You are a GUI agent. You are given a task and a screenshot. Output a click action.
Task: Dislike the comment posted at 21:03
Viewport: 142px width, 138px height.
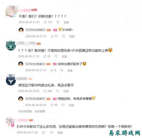(56, 56)
